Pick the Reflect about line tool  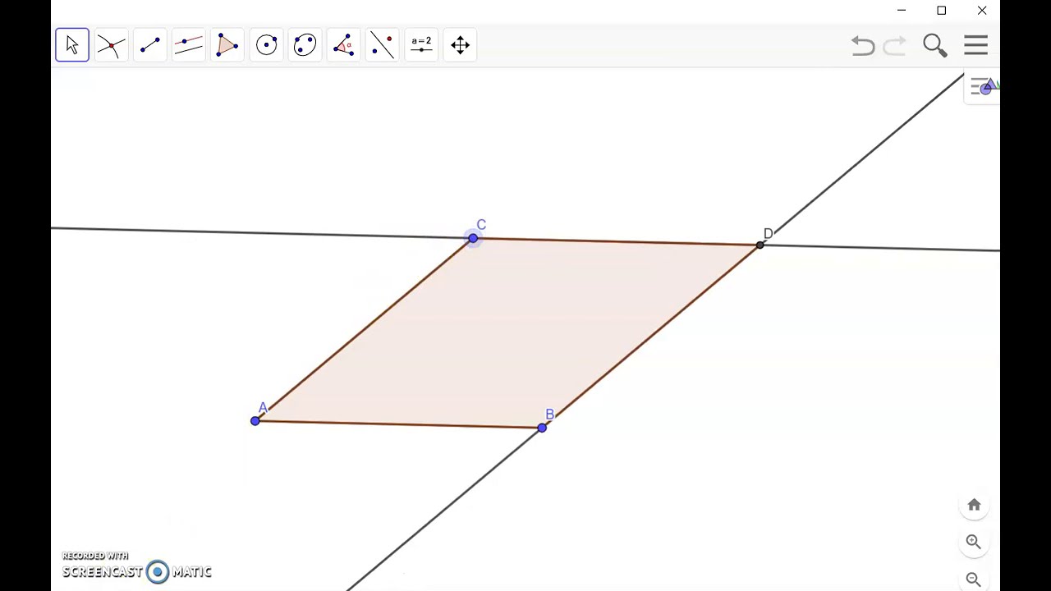coord(382,45)
